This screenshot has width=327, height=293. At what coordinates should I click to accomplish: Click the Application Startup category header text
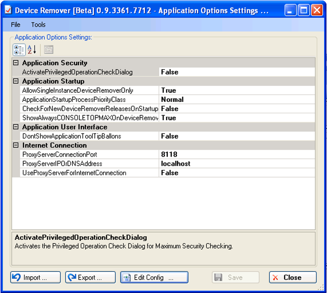53,81
